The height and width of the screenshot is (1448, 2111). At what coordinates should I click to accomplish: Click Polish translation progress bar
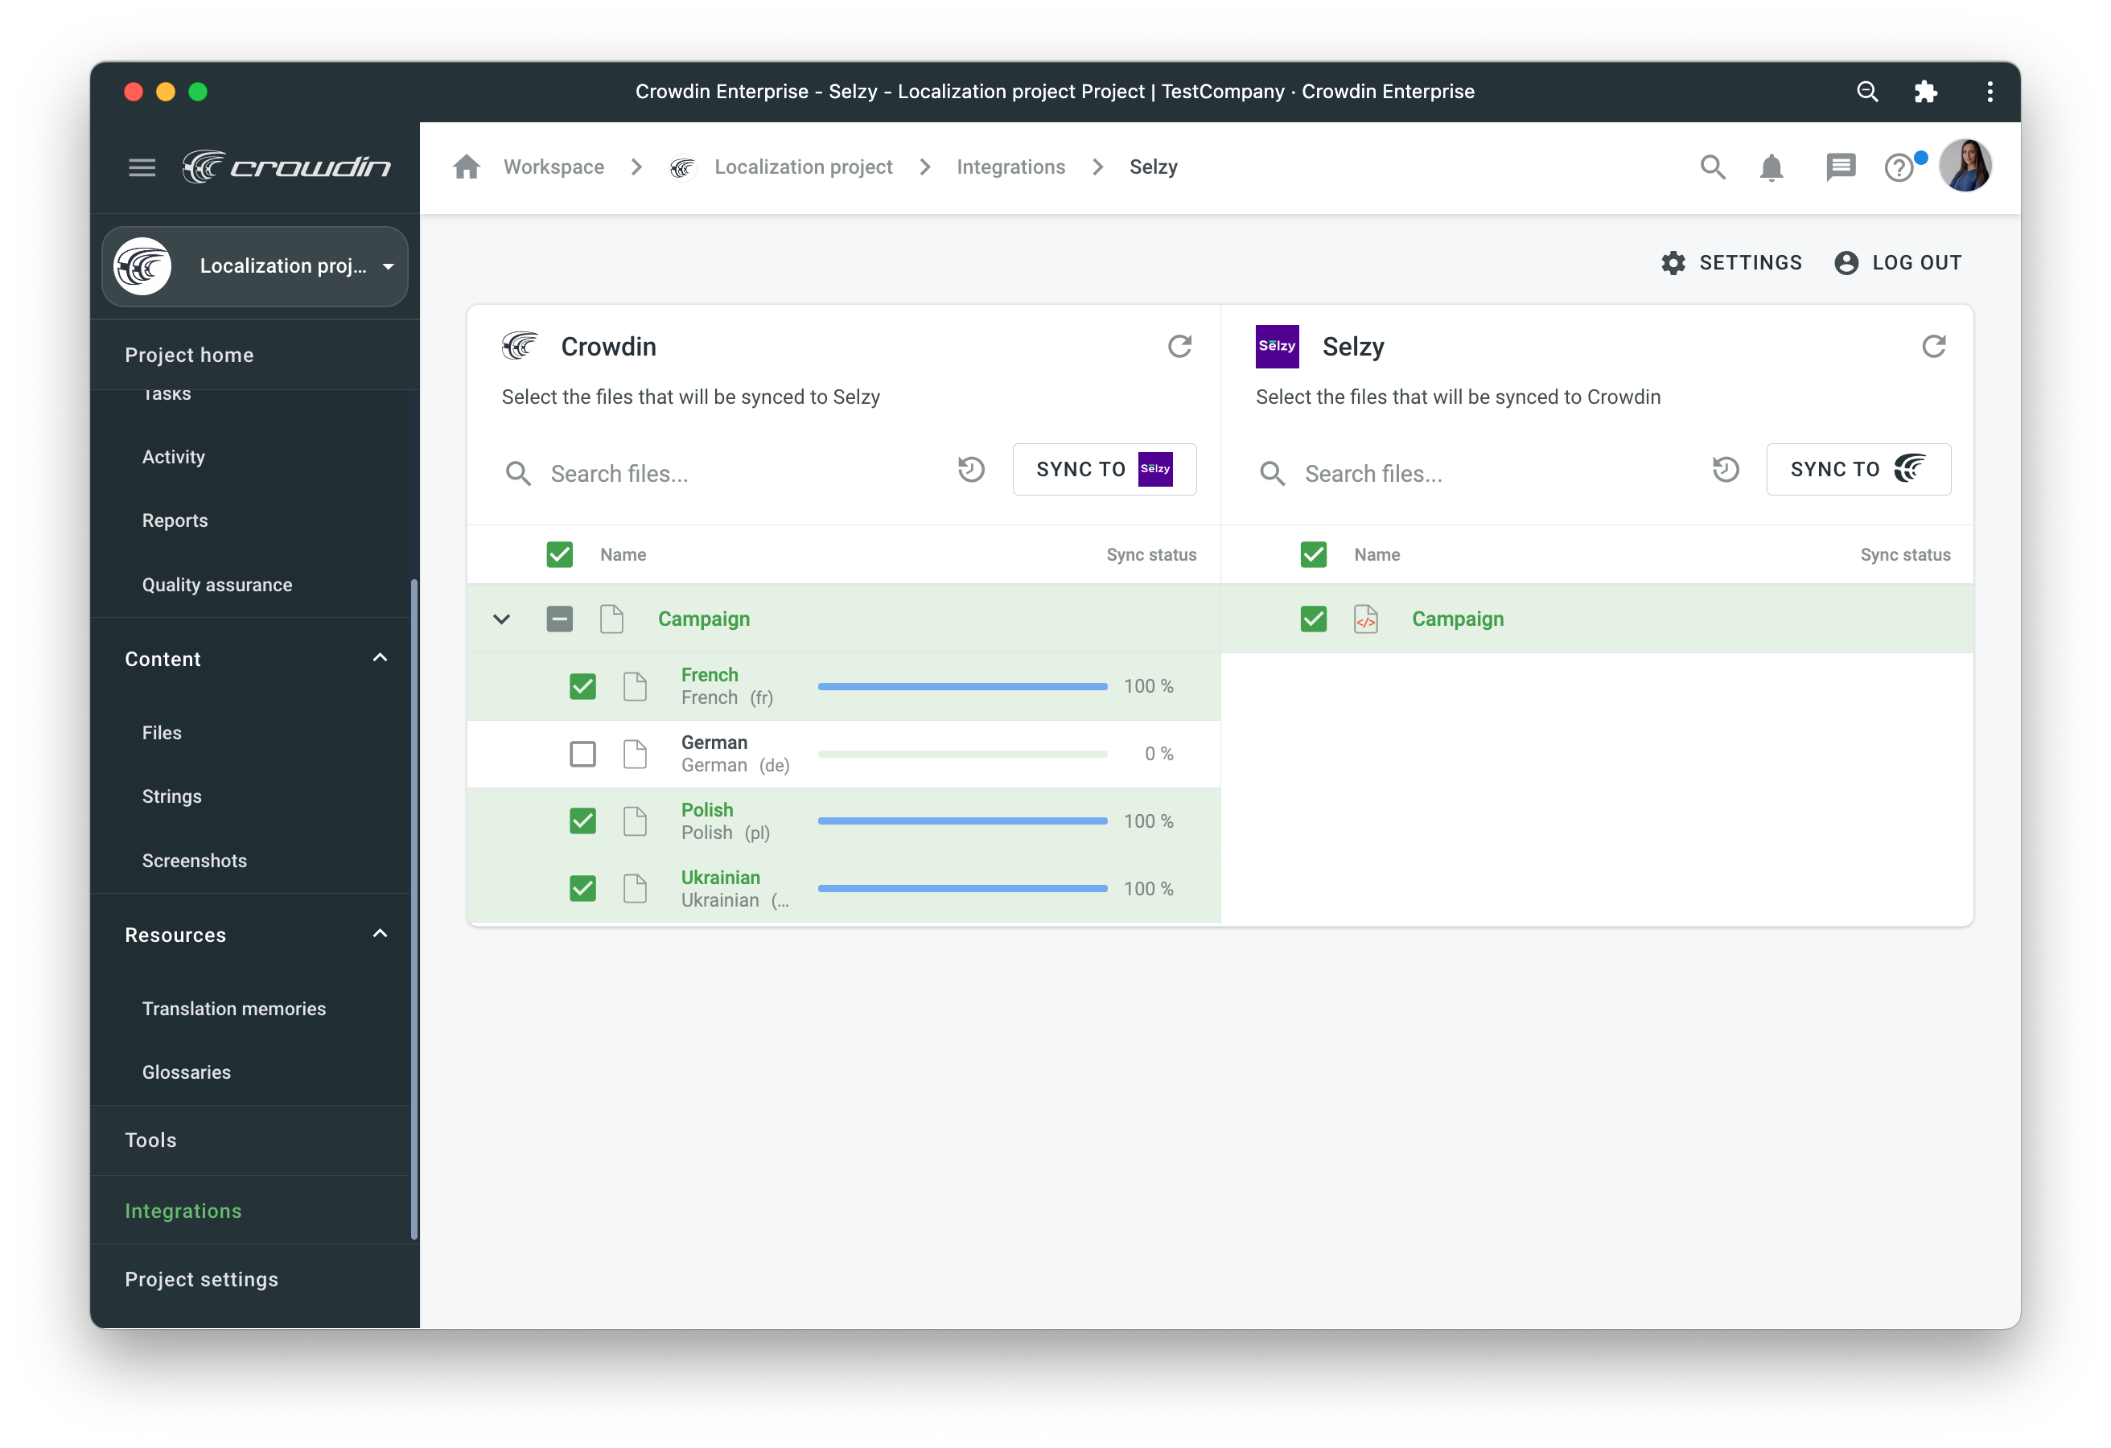tap(962, 821)
